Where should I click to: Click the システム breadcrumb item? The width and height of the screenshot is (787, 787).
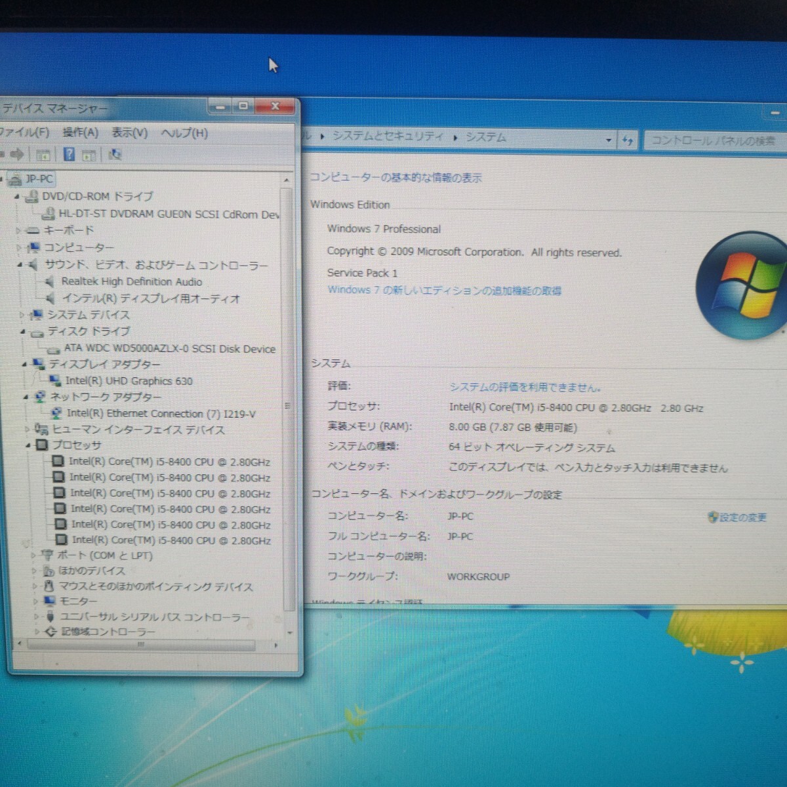486,137
